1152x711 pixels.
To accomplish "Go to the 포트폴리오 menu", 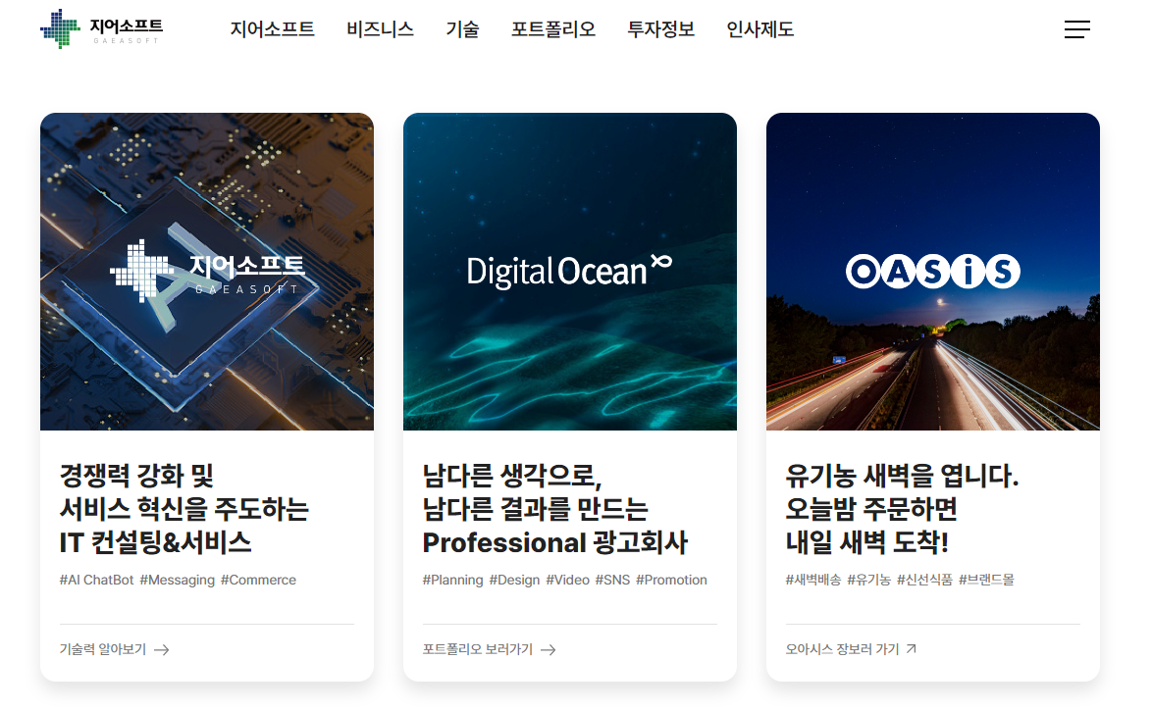I will pos(553,29).
